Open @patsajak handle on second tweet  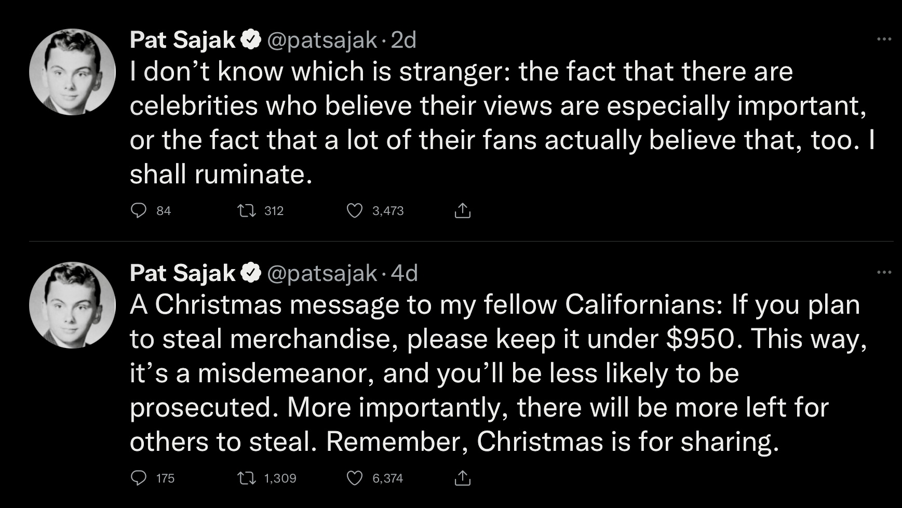[x=322, y=273]
